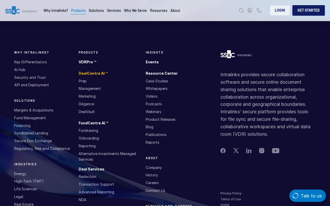The width and height of the screenshot is (330, 206).
Task: Open Transaction Support link
Action: (x=96, y=184)
